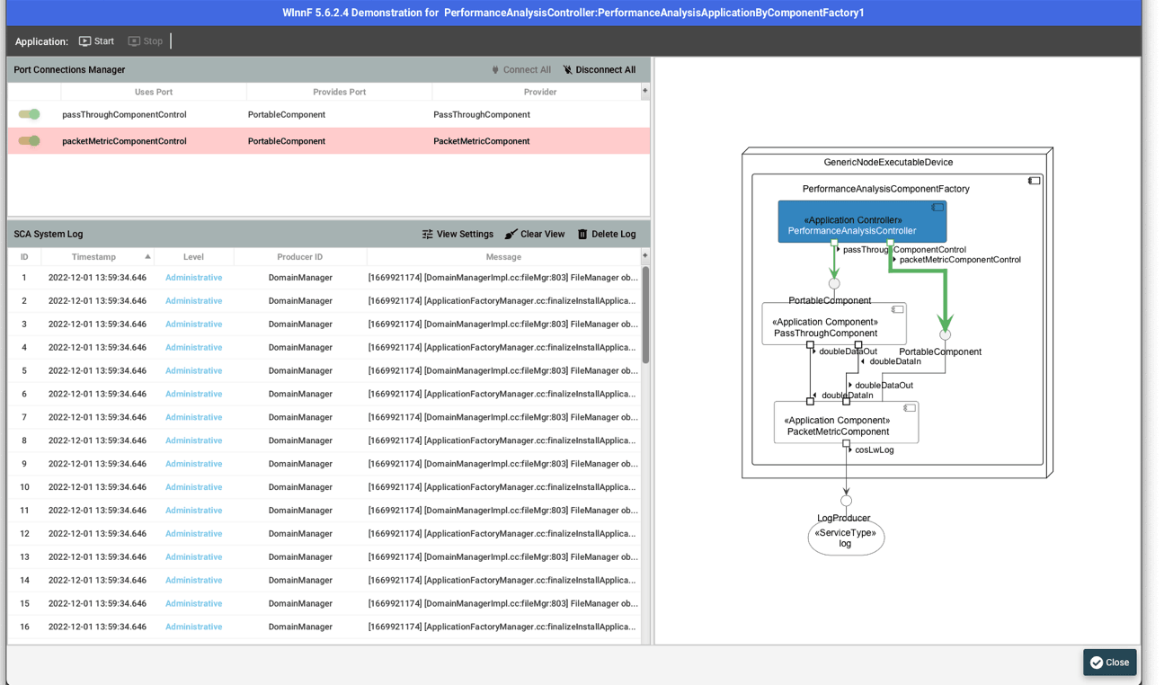This screenshot has height=685, width=1164.
Task: Click the Clear View brush icon
Action: click(x=511, y=234)
